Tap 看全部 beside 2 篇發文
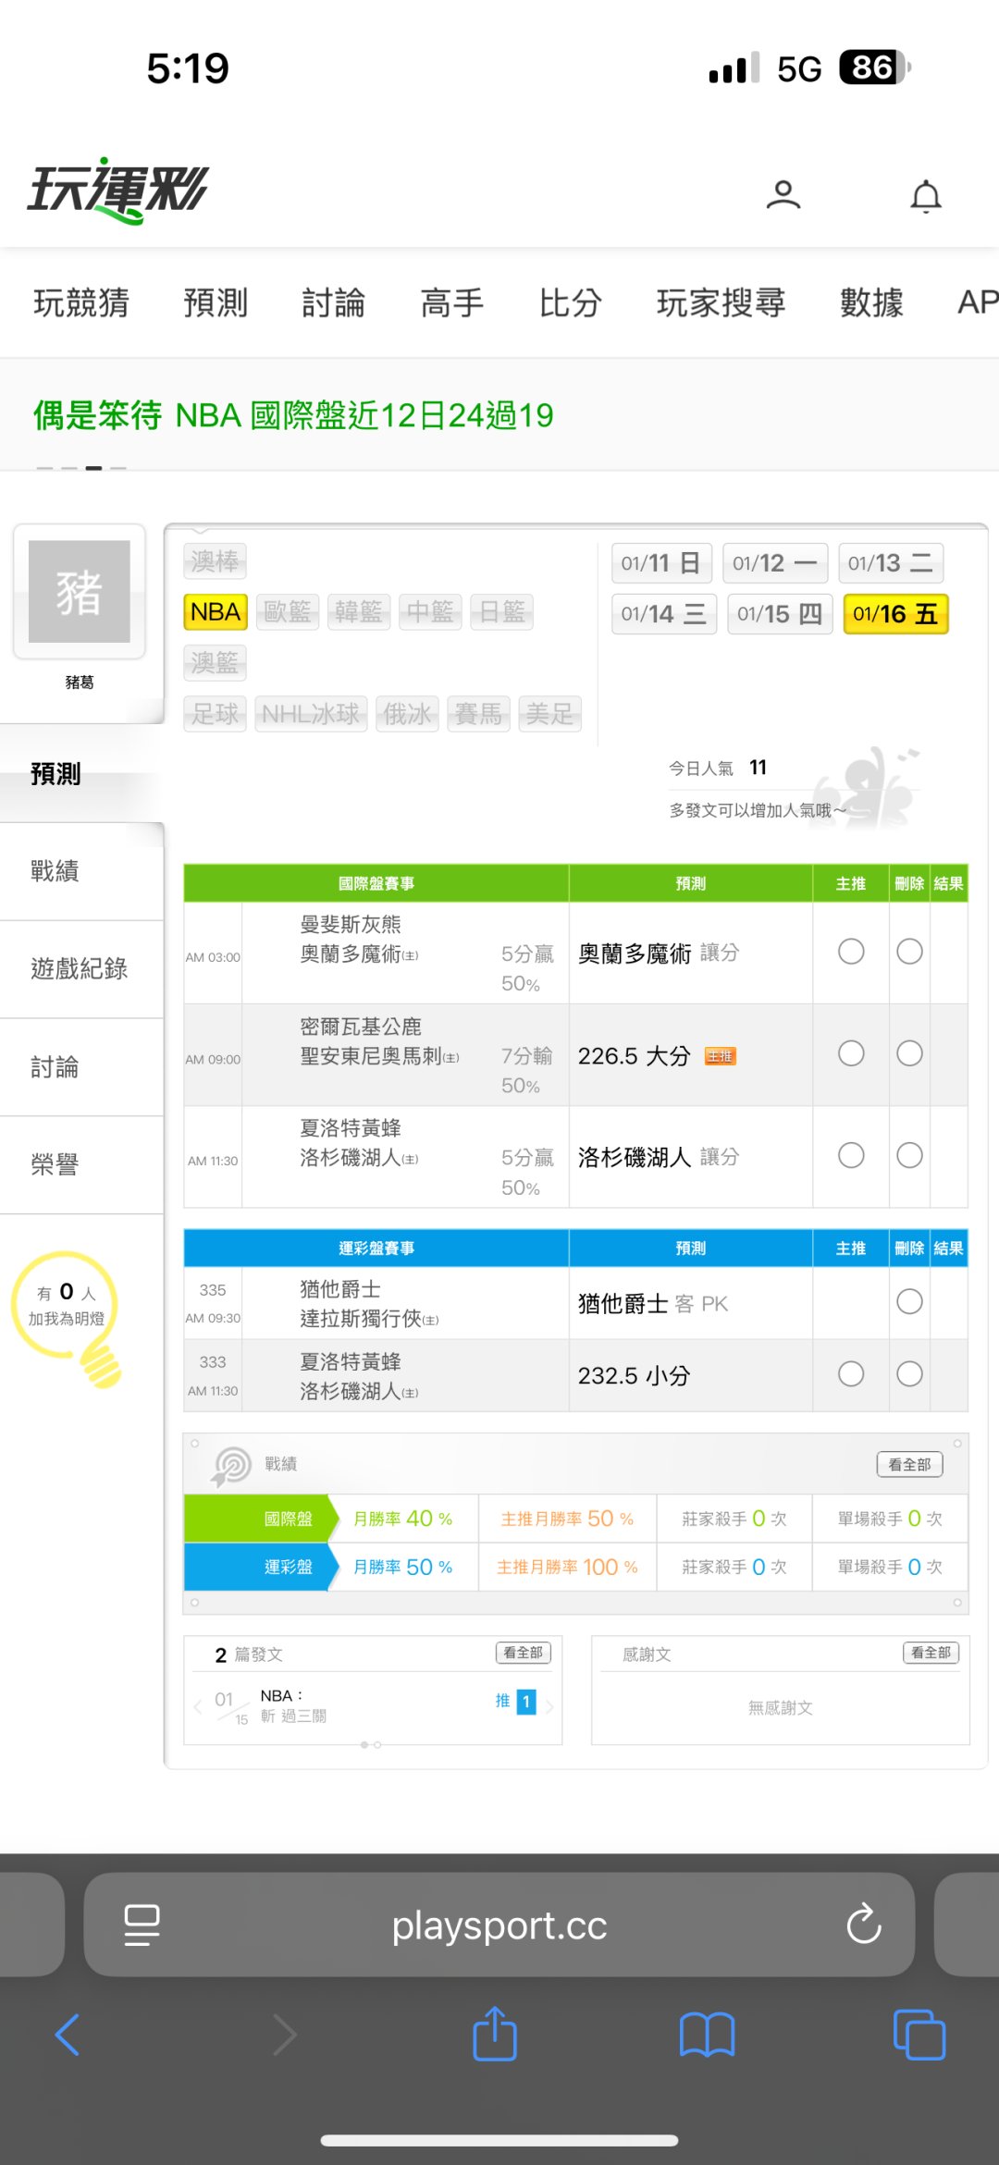The image size is (999, 2165). pos(524,1653)
